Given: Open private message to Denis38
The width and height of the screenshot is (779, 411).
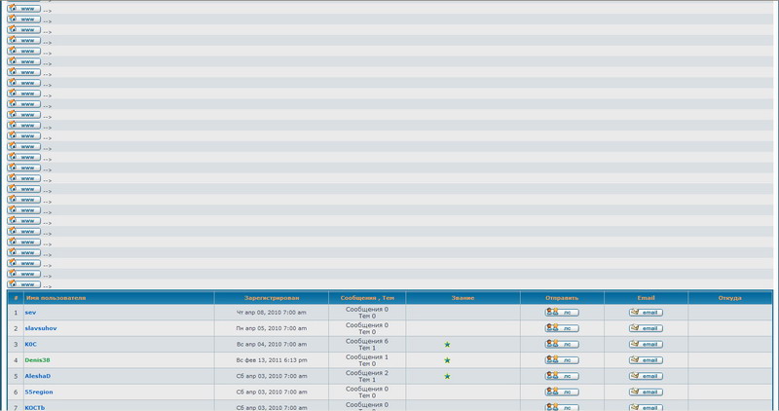Looking at the screenshot, I should click(562, 360).
